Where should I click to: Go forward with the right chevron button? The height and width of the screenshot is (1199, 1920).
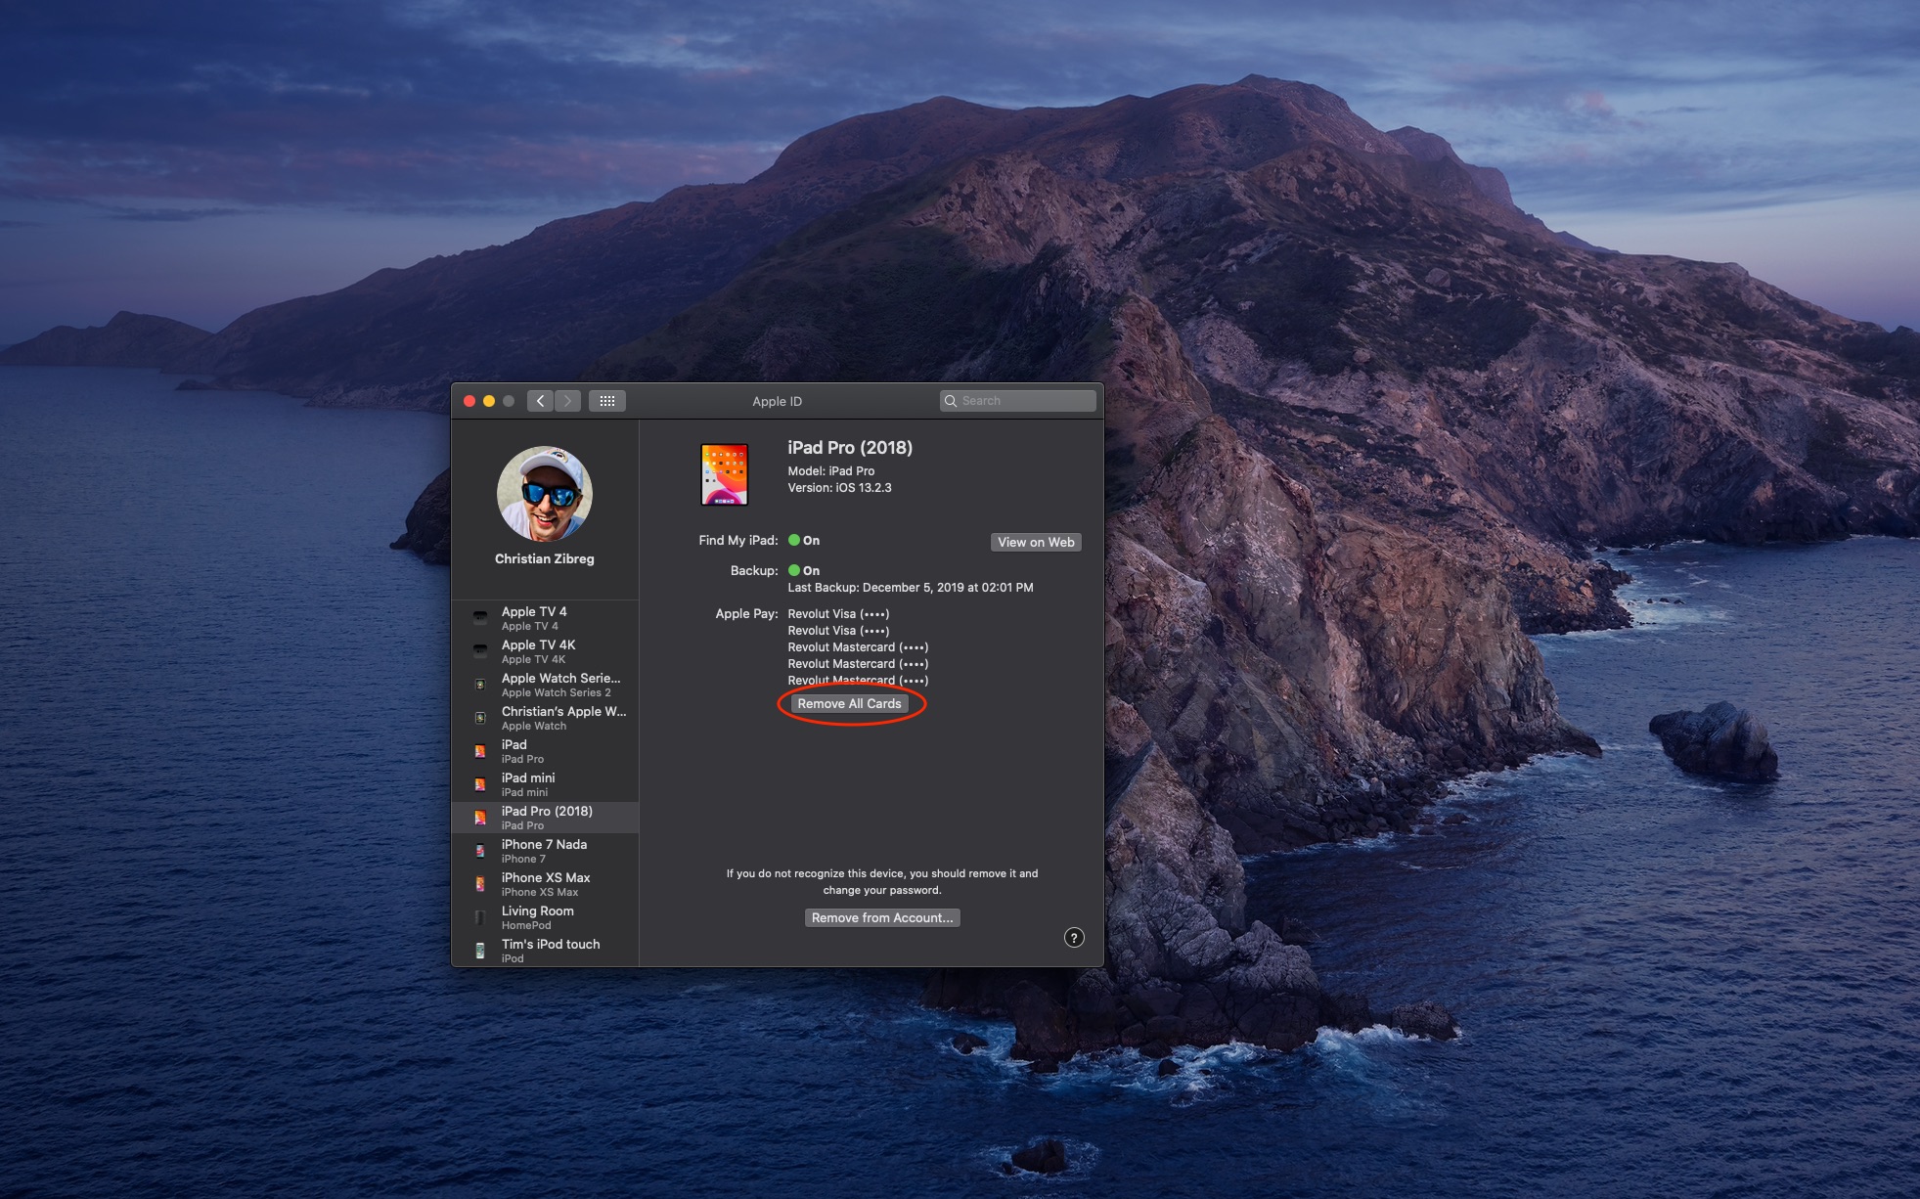tap(567, 401)
